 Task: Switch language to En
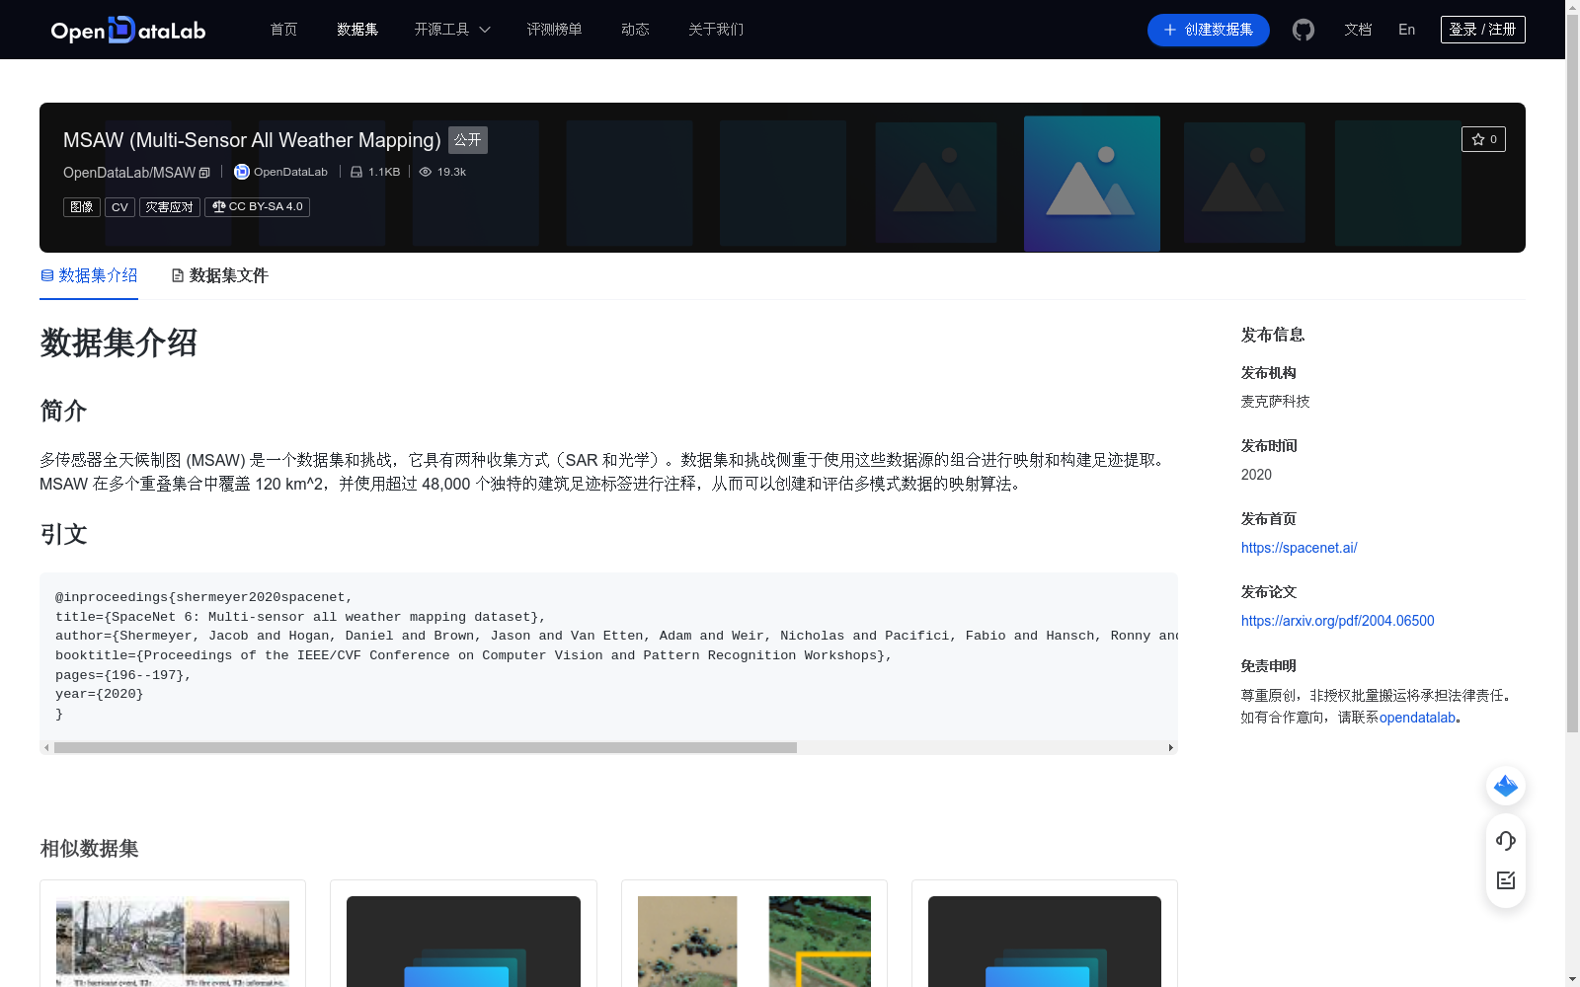[1406, 30]
